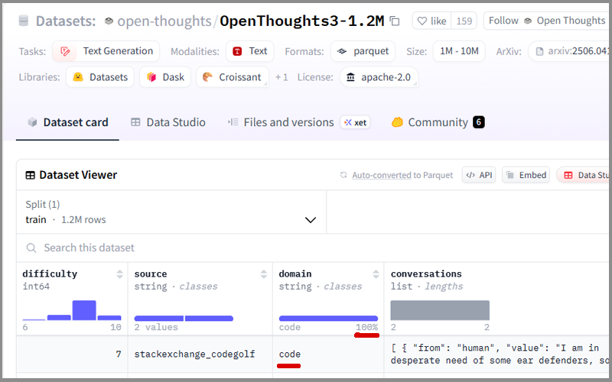This screenshot has height=382, width=612.
Task: Click the heart like button
Action: 431,21
